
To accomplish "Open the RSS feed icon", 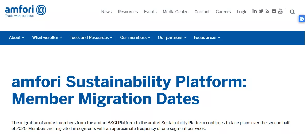I will (267, 11).
